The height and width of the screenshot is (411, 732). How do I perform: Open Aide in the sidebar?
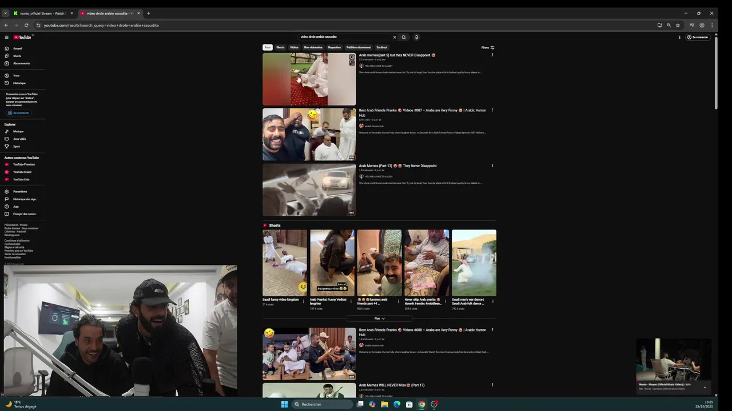(16, 207)
